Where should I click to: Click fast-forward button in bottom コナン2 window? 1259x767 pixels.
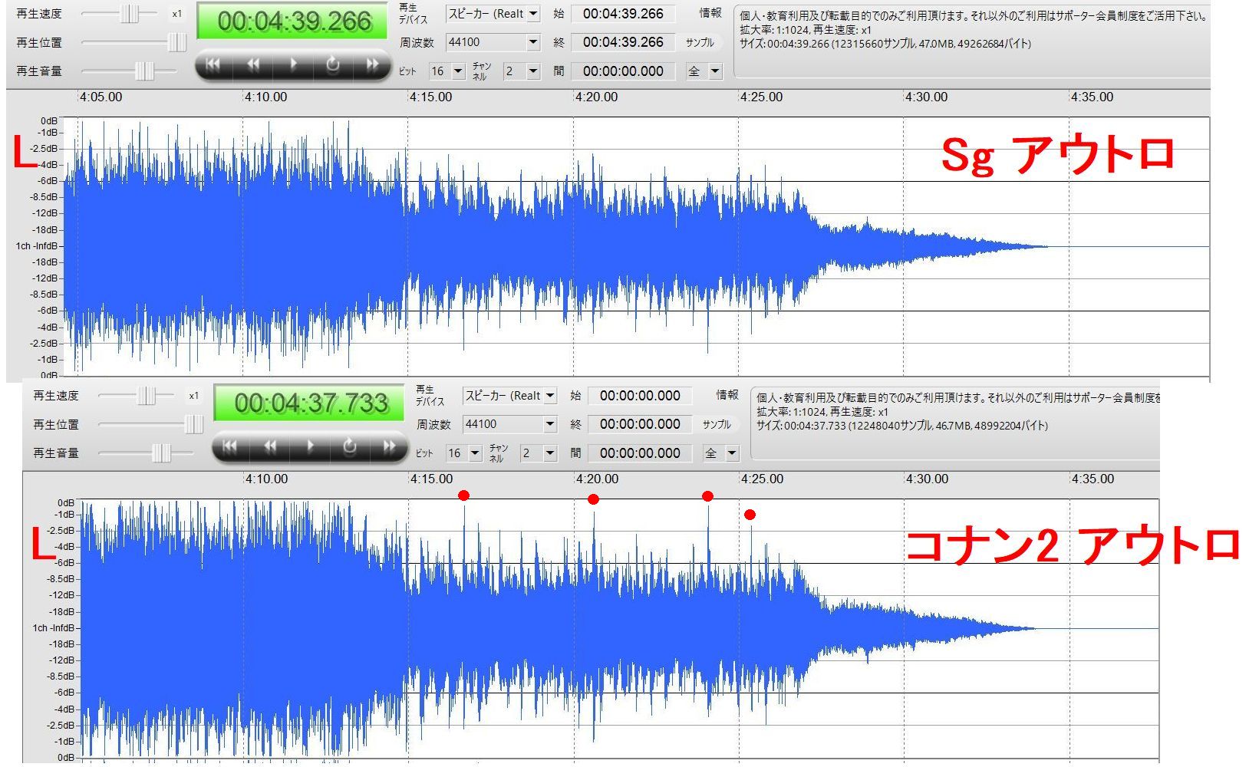tap(390, 446)
